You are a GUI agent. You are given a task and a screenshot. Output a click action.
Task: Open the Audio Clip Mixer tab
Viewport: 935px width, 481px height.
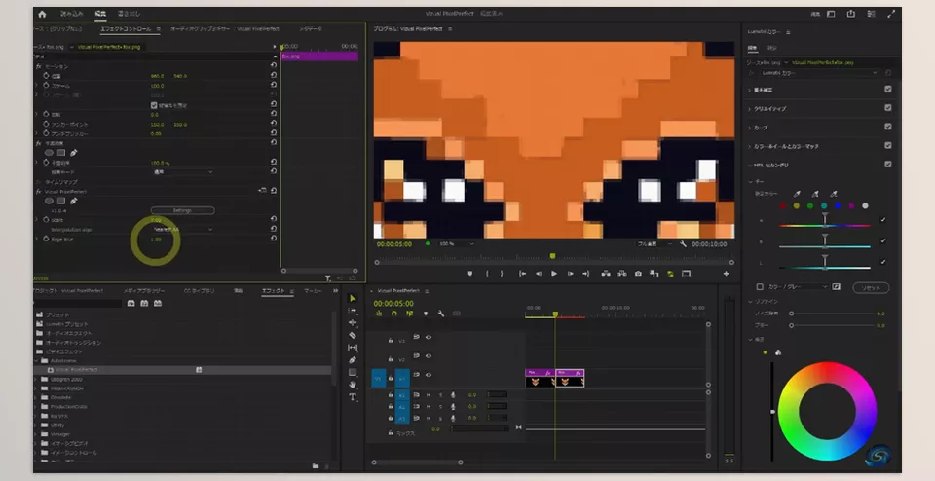[x=225, y=28]
